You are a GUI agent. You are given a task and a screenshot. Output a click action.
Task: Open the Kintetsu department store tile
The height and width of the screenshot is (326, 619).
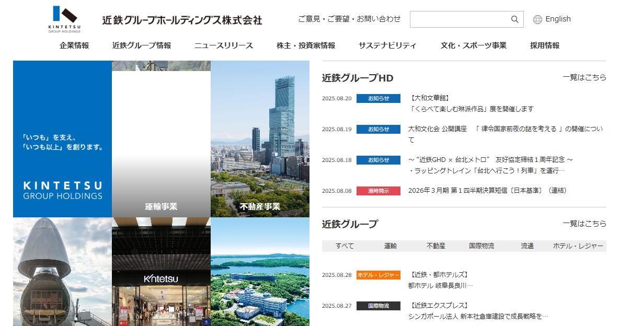coord(161,272)
